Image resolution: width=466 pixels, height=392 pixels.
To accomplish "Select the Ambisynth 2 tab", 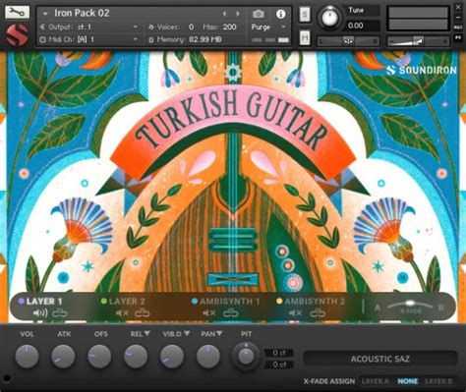I will click(311, 301).
